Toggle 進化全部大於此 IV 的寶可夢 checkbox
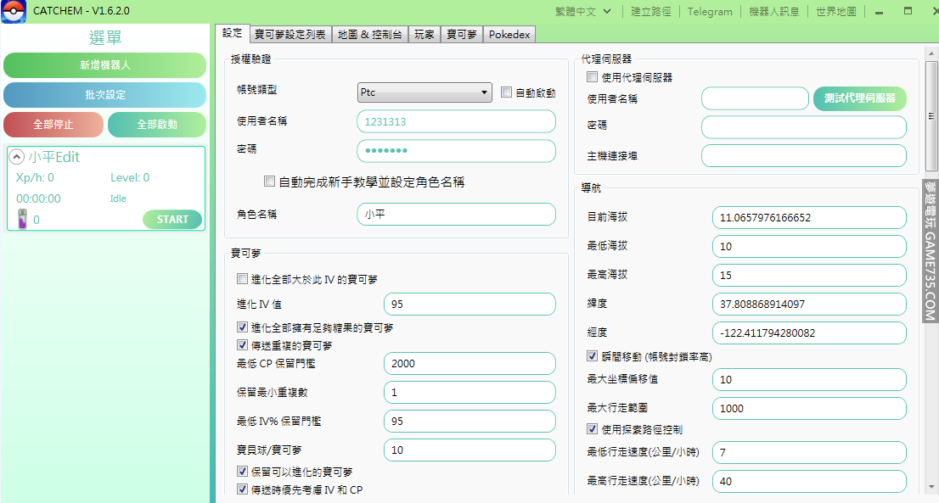Image resolution: width=939 pixels, height=503 pixels. click(x=243, y=279)
